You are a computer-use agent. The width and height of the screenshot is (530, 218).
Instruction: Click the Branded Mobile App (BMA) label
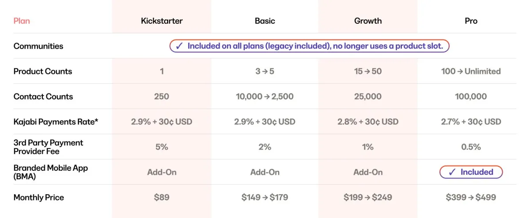point(51,172)
